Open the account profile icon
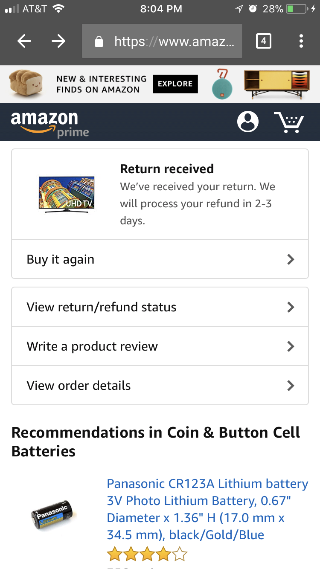The height and width of the screenshot is (569, 320). coord(248,122)
